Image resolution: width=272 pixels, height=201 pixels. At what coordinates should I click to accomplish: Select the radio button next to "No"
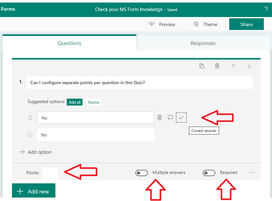(x=30, y=135)
